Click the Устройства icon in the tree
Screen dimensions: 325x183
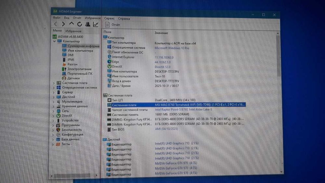coord(58,120)
